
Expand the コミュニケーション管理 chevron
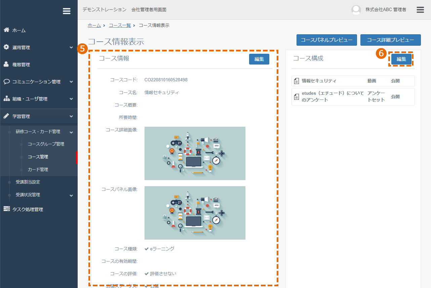[x=71, y=82]
